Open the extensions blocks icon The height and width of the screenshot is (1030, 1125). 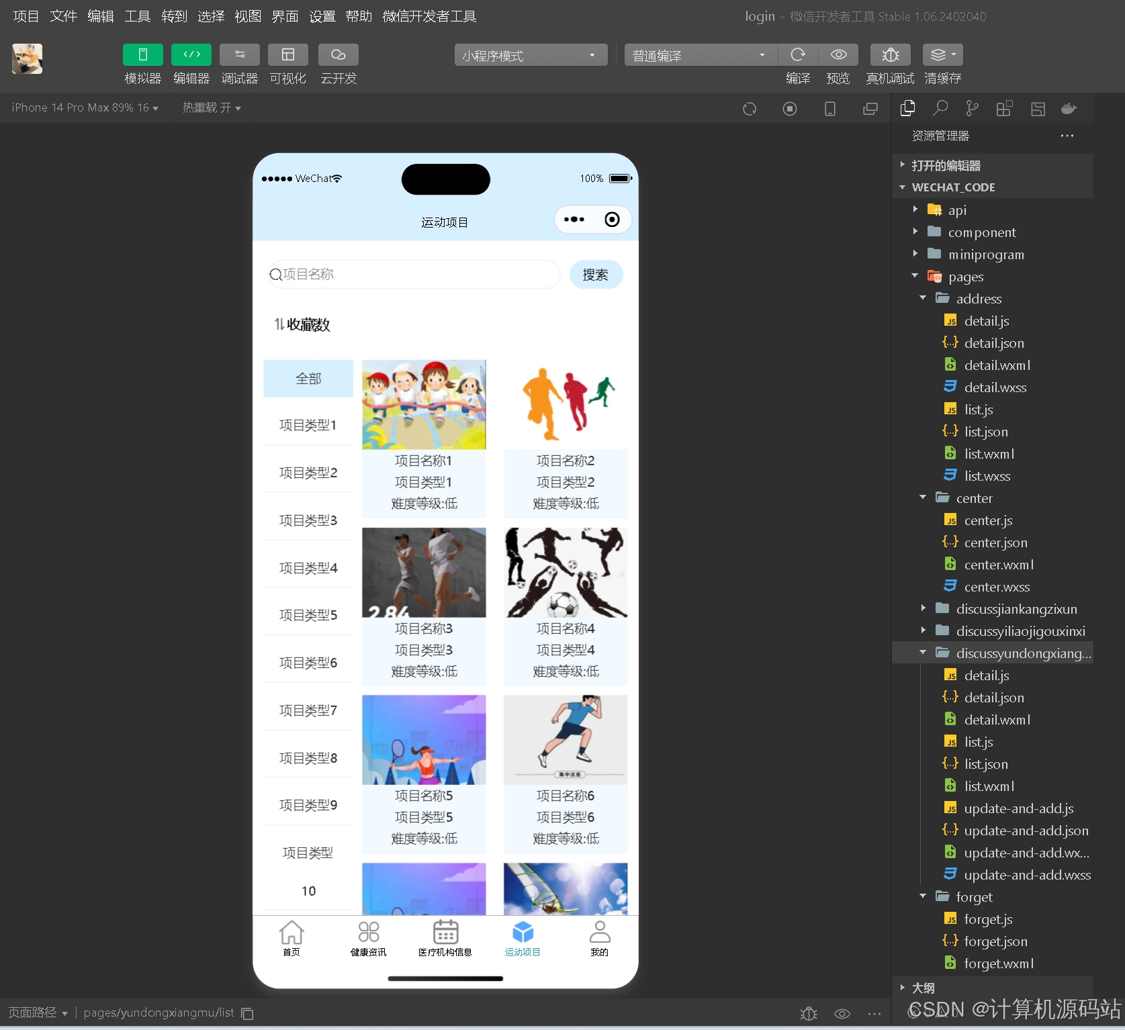pyautogui.click(x=1004, y=108)
